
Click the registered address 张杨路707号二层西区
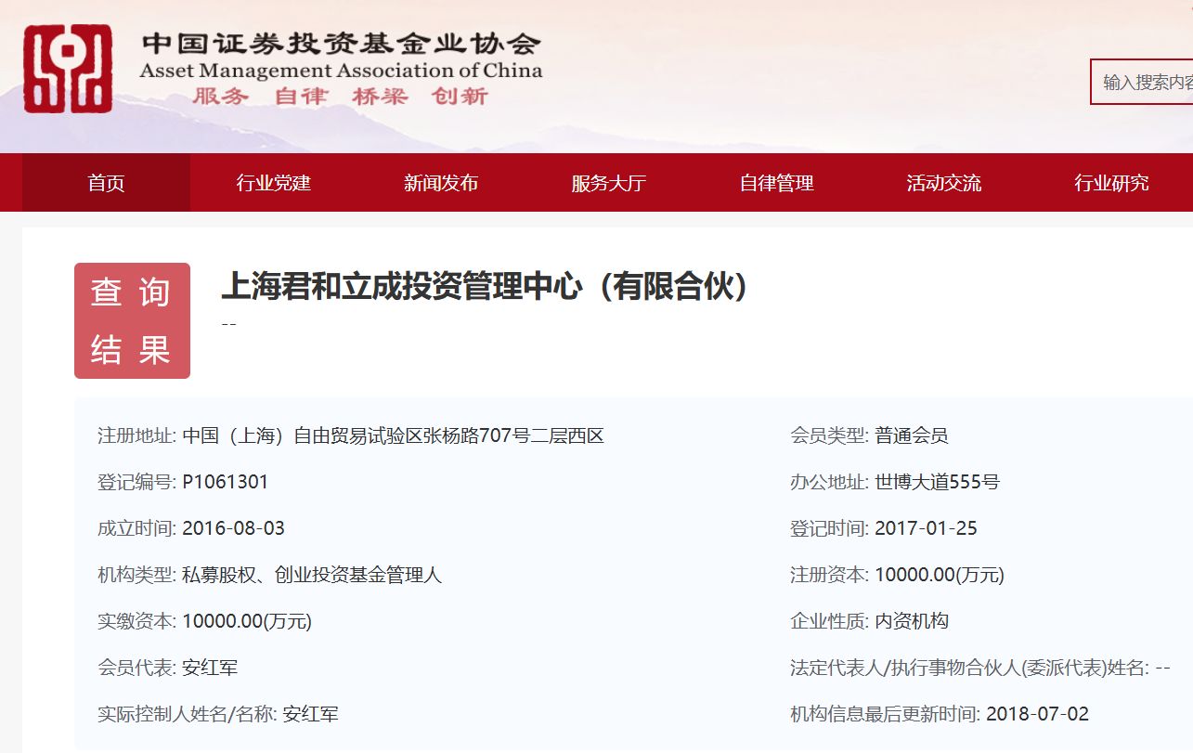coord(394,435)
